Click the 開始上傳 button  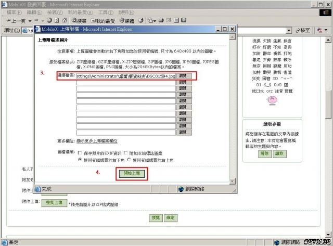pos(132,173)
